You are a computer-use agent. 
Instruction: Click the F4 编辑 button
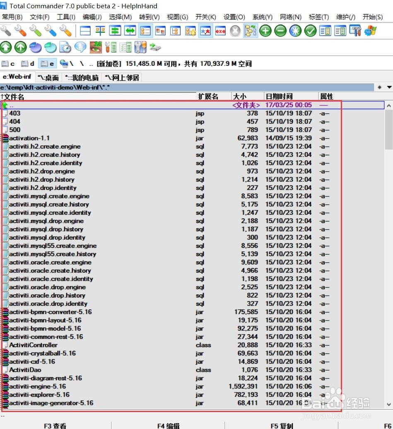pos(169,425)
